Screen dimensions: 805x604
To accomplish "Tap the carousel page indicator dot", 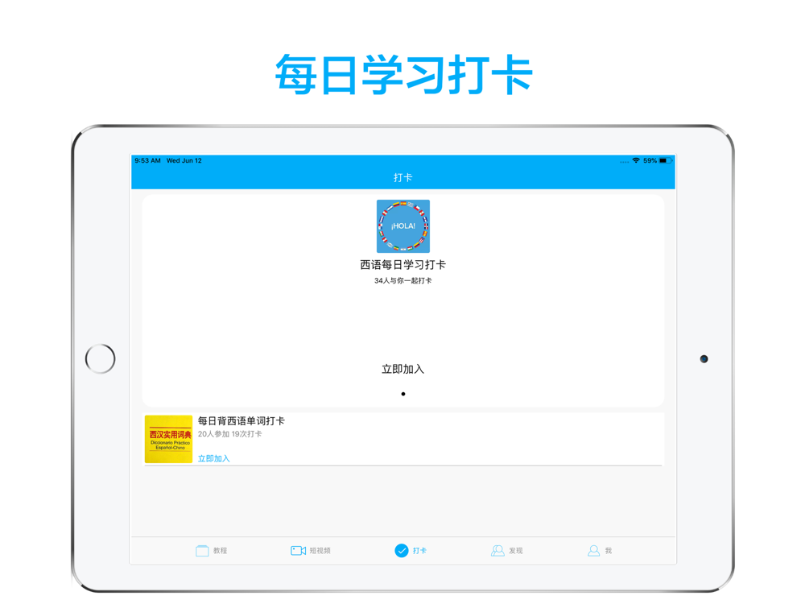I will coord(403,394).
